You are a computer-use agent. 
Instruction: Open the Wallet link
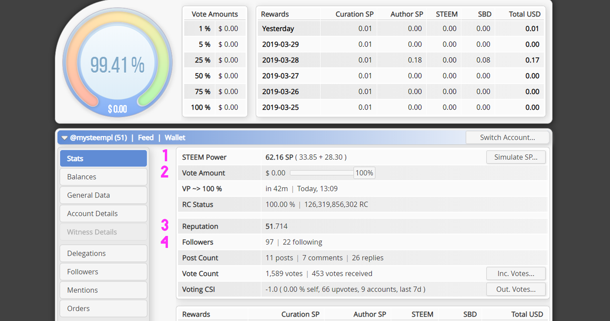175,138
